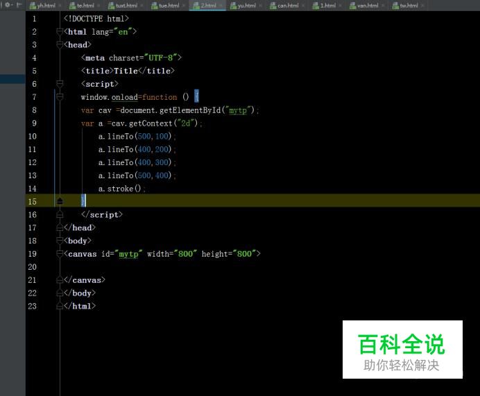
Task: Click the "mytp" string on line 8
Action: [x=238, y=110]
